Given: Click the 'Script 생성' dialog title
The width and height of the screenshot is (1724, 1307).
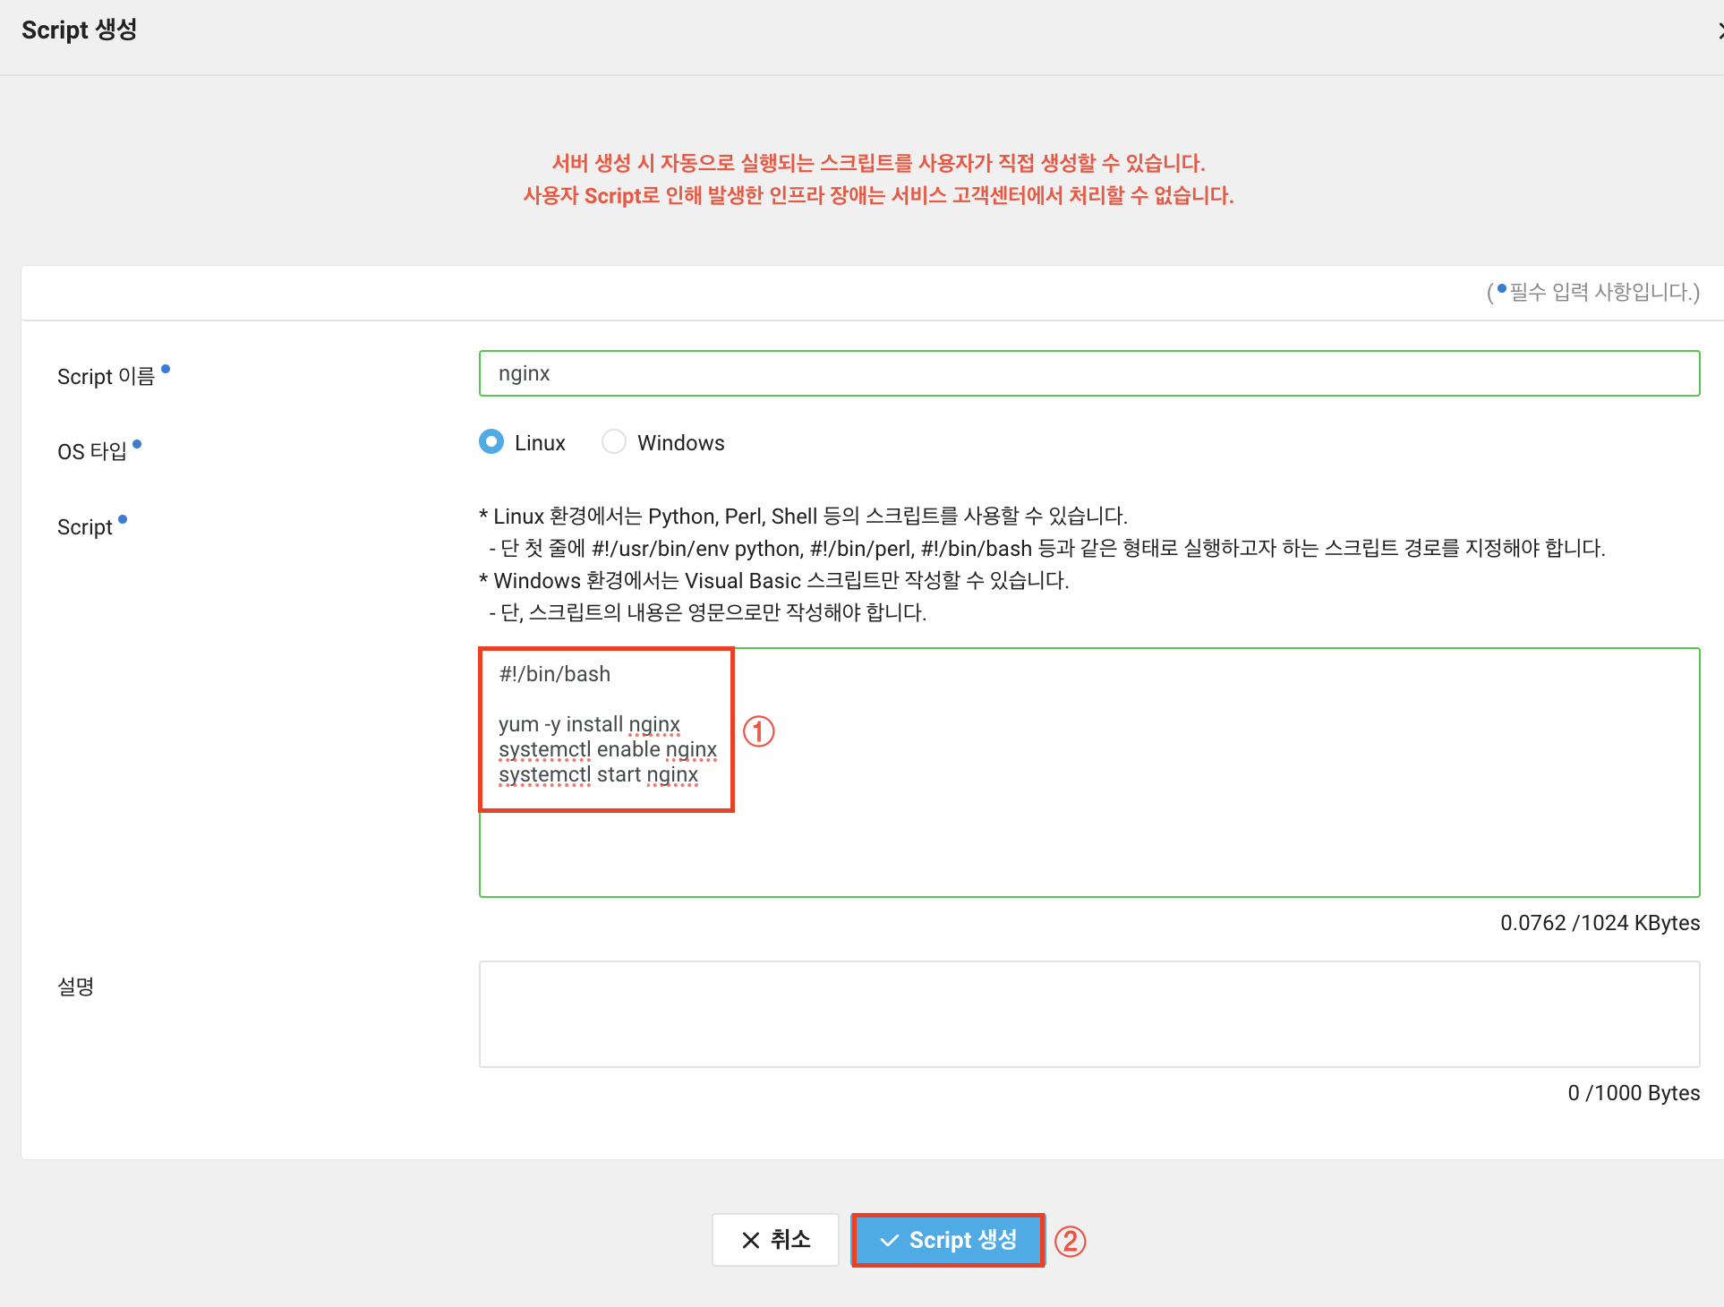Looking at the screenshot, I should tap(79, 30).
